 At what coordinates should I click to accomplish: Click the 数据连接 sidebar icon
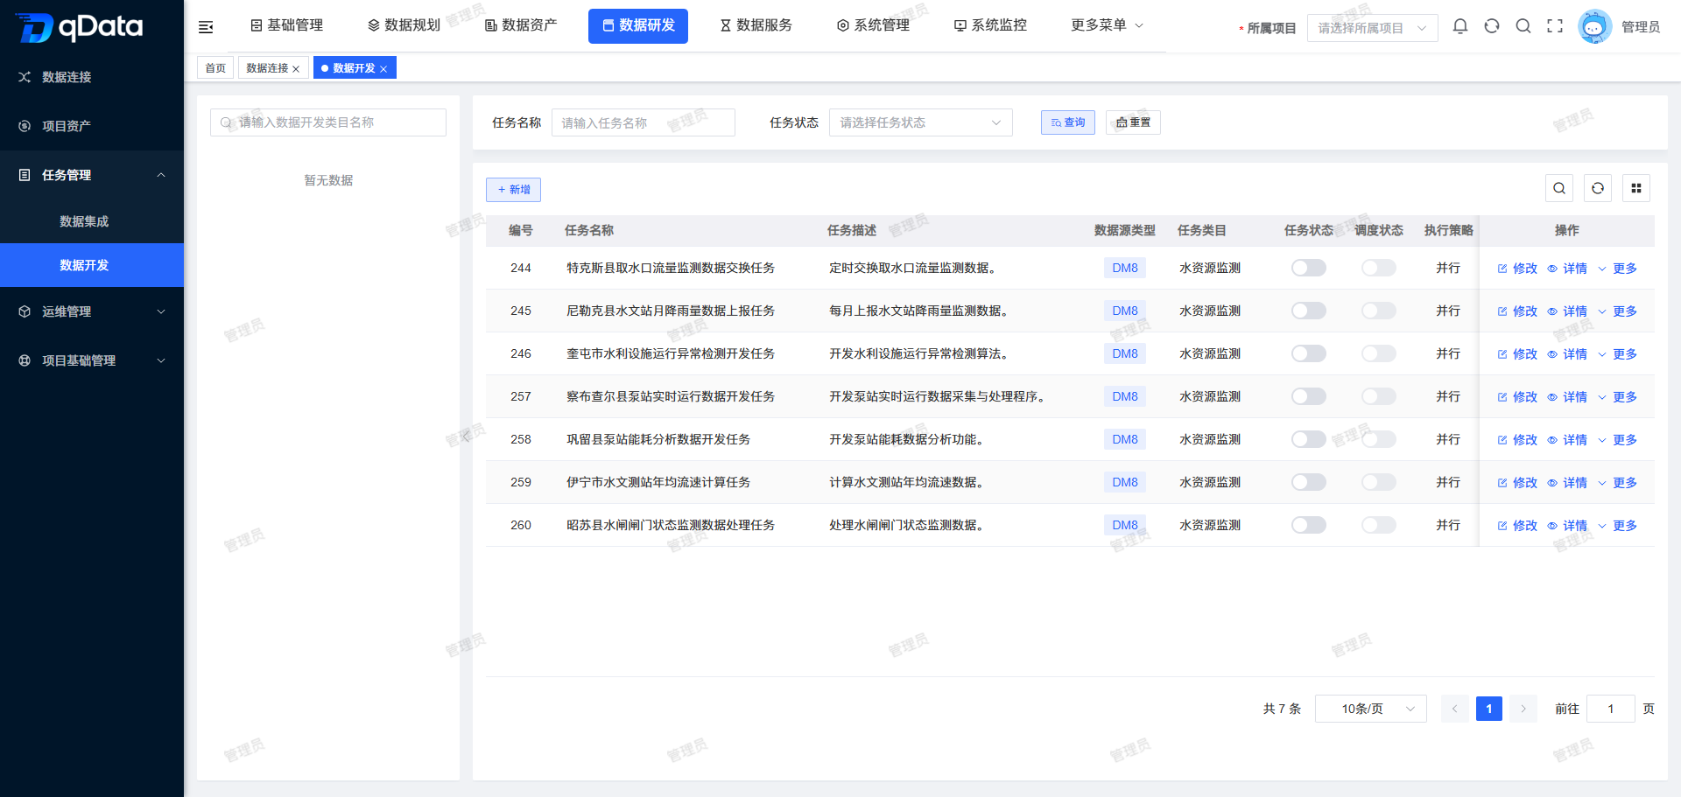pyautogui.click(x=25, y=77)
